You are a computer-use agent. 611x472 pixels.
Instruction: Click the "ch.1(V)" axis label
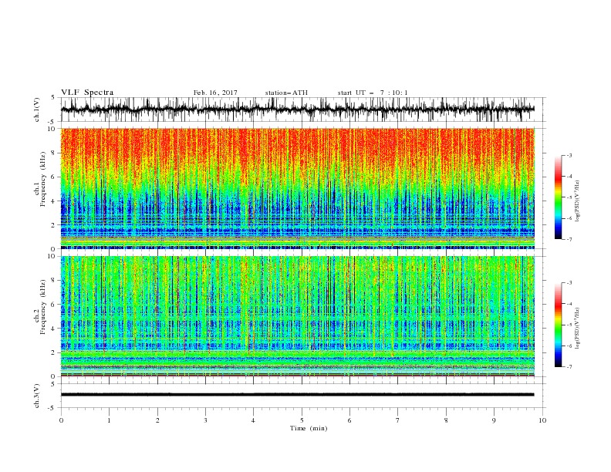tap(37, 110)
